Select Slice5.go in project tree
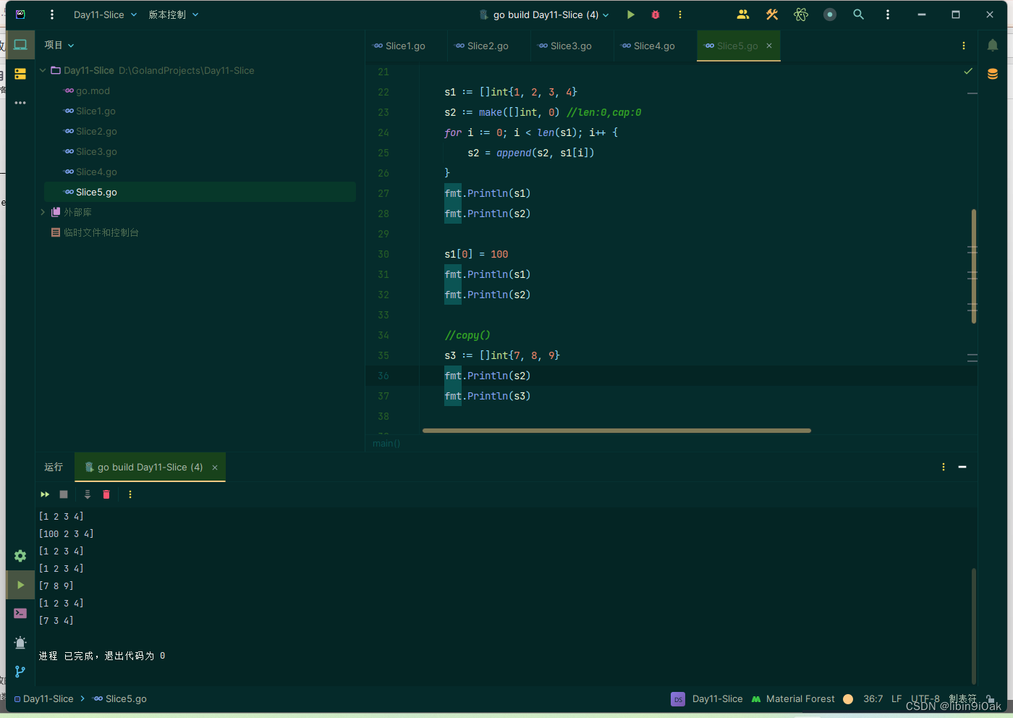This screenshot has height=718, width=1013. (200, 192)
